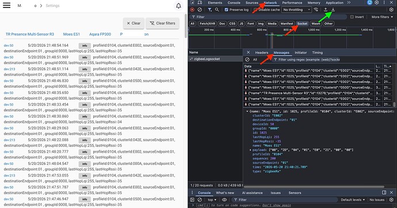Toggle the device toolbar icon
This screenshot has height=208, width=397.
click(x=200, y=2)
